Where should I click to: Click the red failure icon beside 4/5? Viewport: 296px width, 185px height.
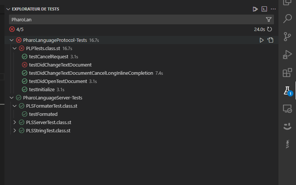pos(12,29)
